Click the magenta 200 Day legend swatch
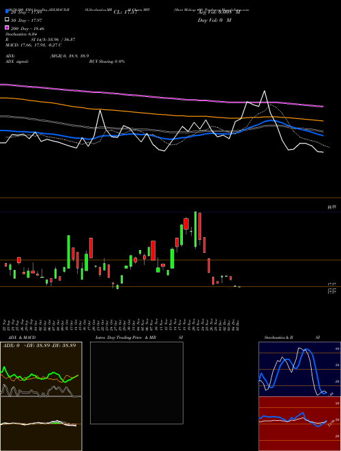The width and height of the screenshot is (341, 451). 8,28
